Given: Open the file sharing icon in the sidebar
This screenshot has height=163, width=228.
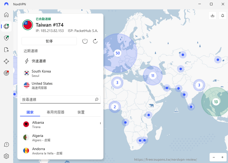Looking at the screenshot, I should pos(6,50).
